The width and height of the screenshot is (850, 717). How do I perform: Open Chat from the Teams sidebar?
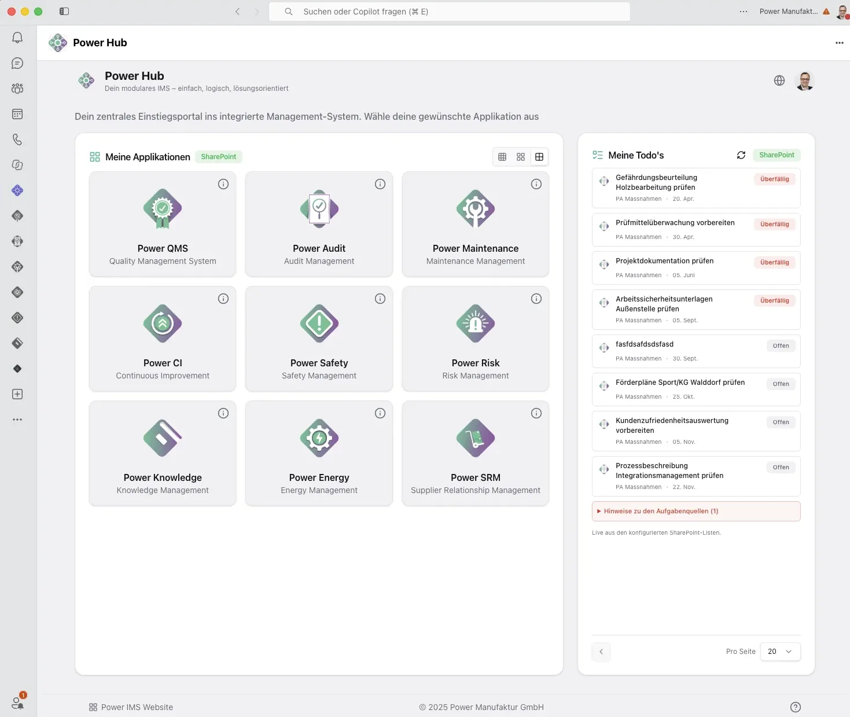tap(17, 63)
